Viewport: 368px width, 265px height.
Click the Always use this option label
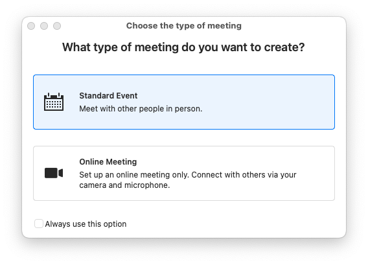pos(86,224)
